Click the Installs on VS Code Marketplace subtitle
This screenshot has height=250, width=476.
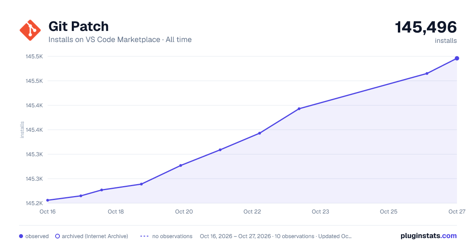coord(120,40)
